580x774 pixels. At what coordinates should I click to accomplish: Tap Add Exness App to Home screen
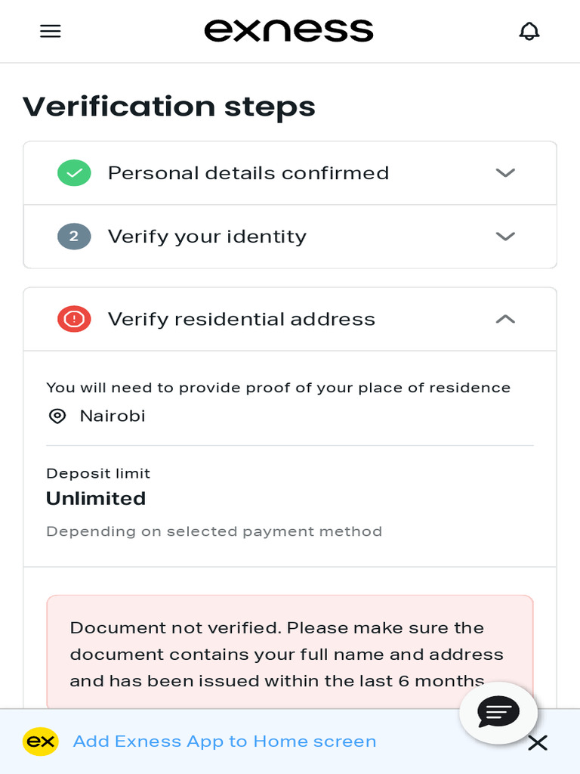224,741
